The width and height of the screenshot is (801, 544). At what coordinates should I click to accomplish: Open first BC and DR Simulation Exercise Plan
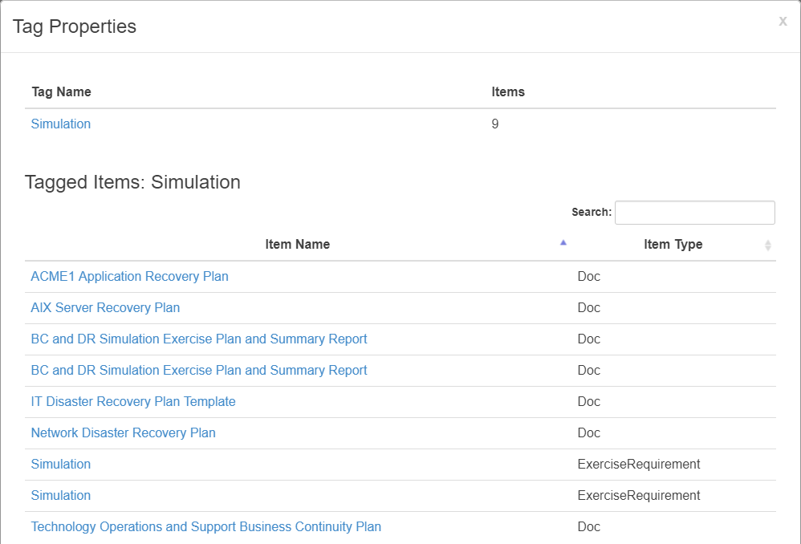point(199,339)
